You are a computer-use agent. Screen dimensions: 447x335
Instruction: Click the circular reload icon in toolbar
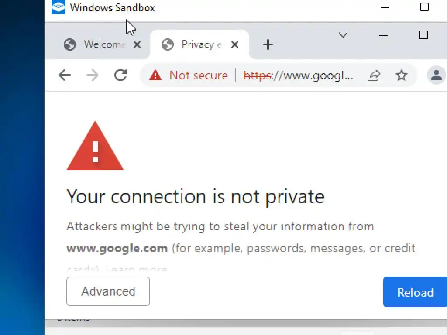120,75
